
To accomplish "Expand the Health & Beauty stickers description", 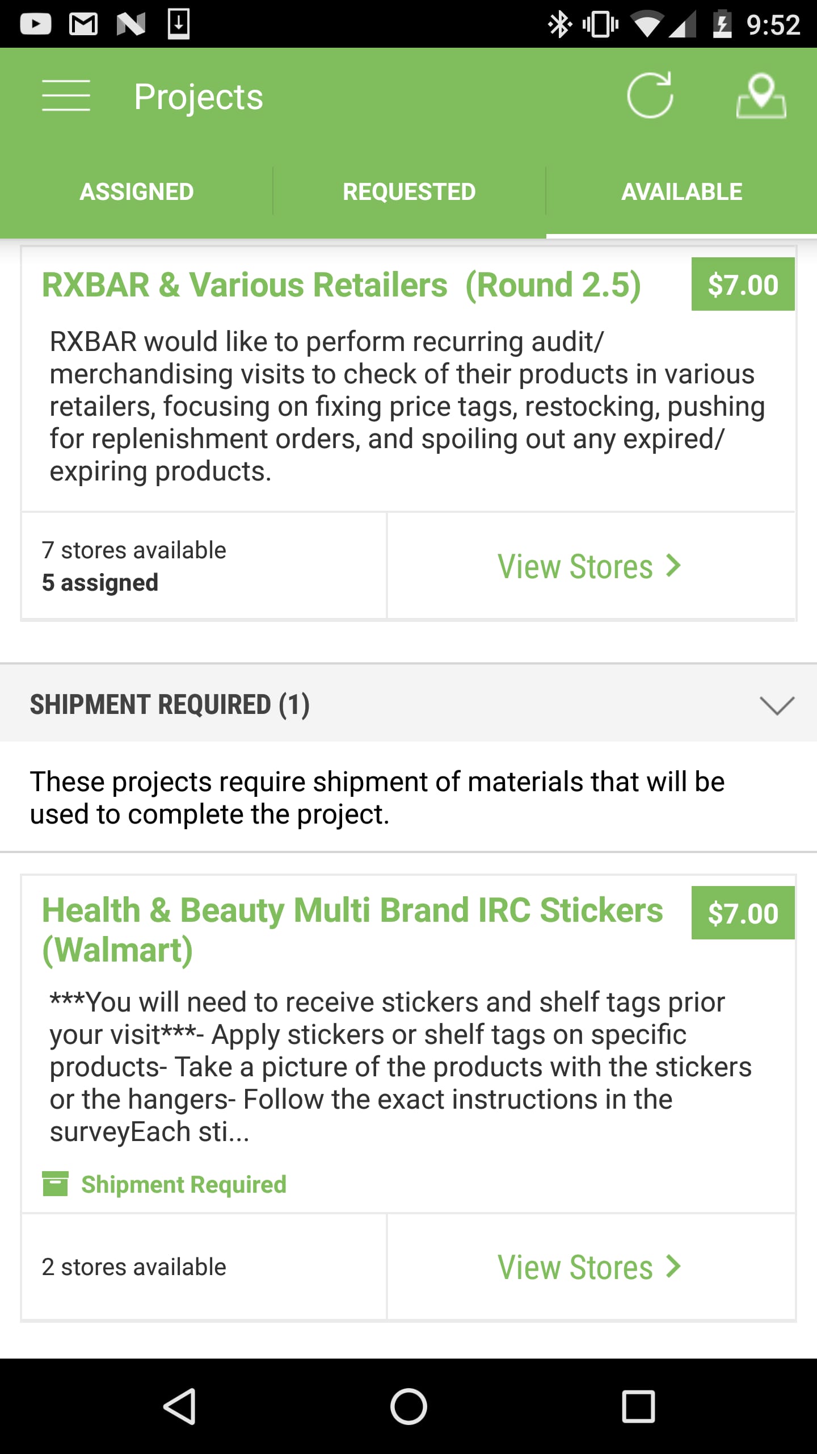I will [x=397, y=1065].
